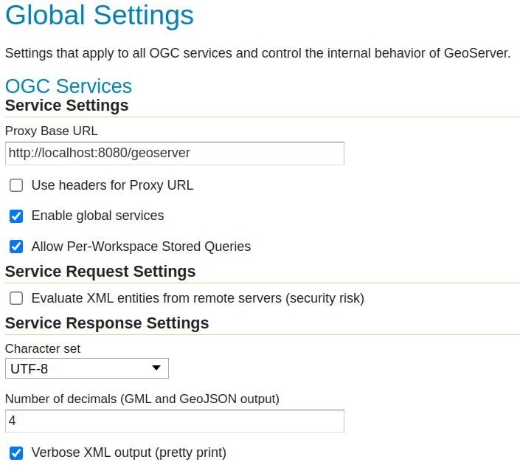Screen dimensions: 520x465
Task: Click the "Character set" field label
Action: (x=43, y=348)
